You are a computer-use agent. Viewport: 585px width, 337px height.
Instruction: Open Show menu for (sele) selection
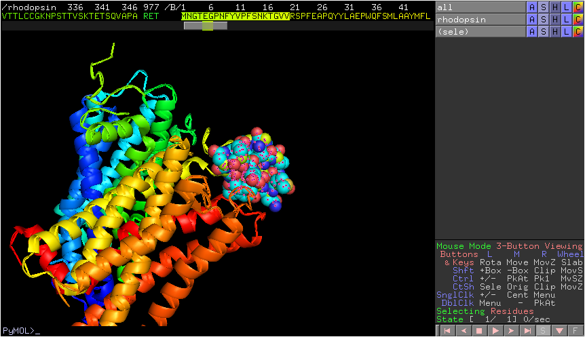tap(543, 32)
